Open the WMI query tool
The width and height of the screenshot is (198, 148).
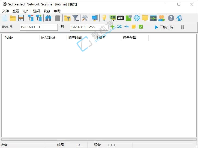(x=121, y=18)
